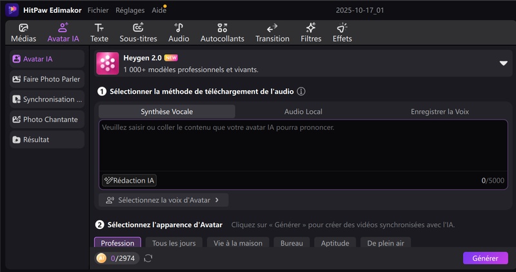This screenshot has width=516, height=272.
Task: Click the Générer button
Action: coord(485,258)
